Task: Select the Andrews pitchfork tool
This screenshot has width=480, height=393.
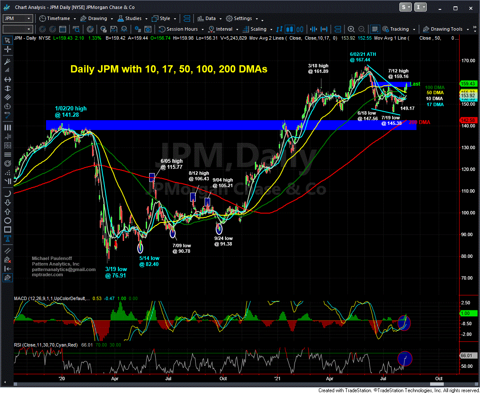Action: pyautogui.click(x=7, y=62)
